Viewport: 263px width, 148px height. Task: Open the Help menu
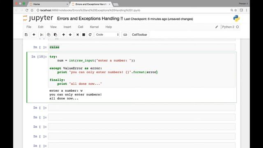coord(108,27)
